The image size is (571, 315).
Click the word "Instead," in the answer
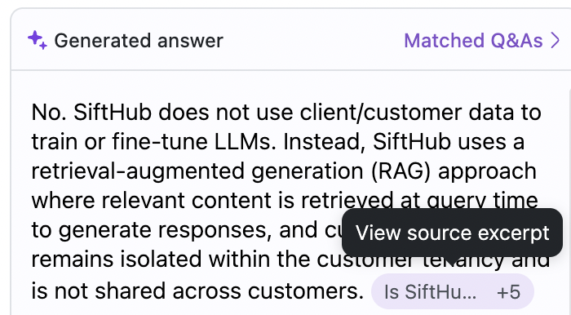tap(324, 142)
